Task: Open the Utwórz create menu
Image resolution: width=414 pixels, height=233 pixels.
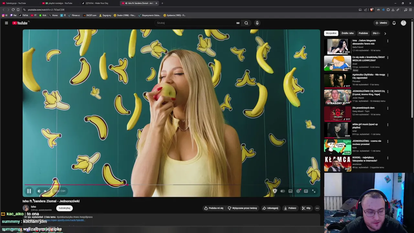Action: [x=381, y=23]
